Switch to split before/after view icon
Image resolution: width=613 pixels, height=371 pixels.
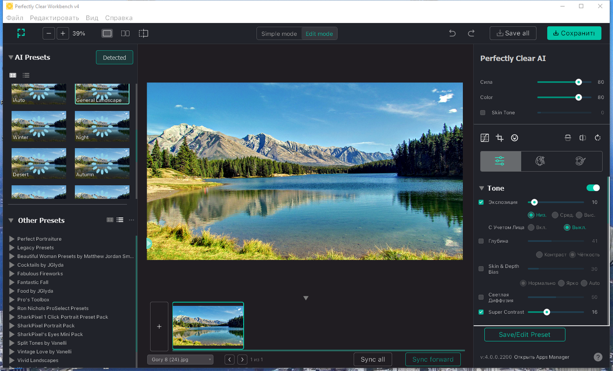(x=125, y=33)
